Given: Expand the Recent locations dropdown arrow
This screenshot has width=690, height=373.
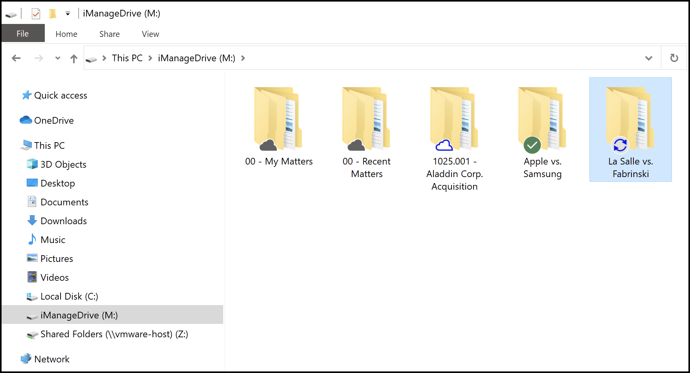Looking at the screenshot, I should (x=58, y=58).
